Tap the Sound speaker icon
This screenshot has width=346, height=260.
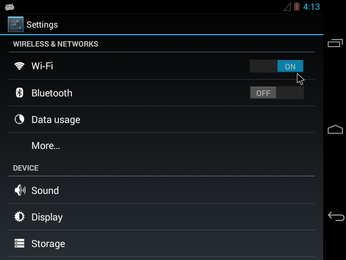coord(19,190)
